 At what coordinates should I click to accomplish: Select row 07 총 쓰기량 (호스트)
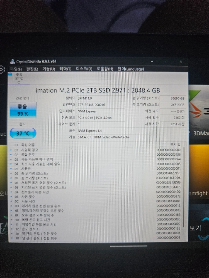[96, 178]
